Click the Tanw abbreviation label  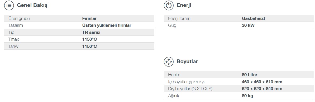(x=13, y=47)
